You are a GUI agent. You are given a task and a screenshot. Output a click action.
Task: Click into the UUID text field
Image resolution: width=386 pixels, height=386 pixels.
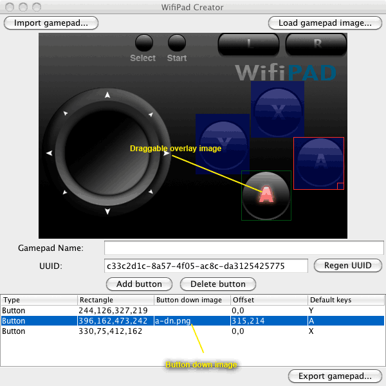[x=206, y=266]
